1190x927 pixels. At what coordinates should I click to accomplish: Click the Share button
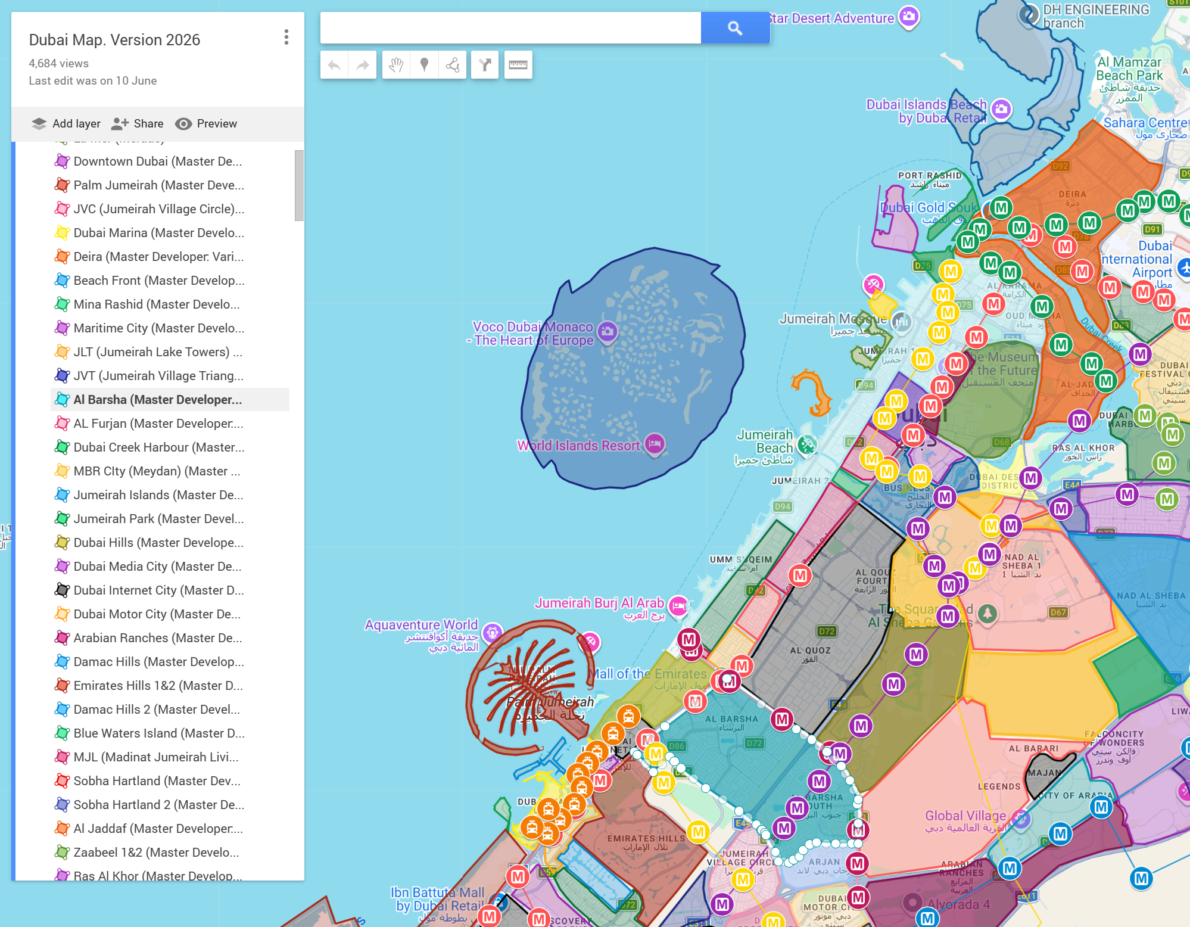pyautogui.click(x=138, y=123)
